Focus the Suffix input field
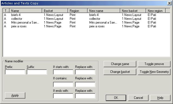This screenshot has width=173, height=104. 37,72
